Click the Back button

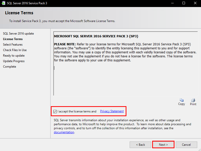click(140, 145)
